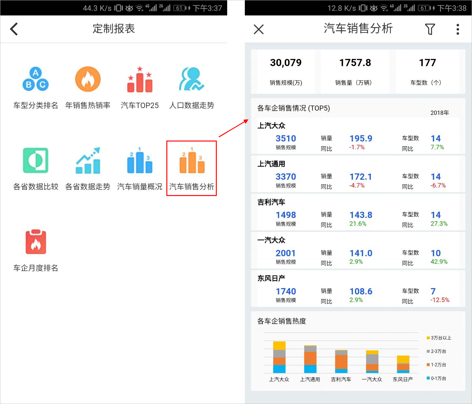Click the 172.1 sales volume value

(x=361, y=177)
